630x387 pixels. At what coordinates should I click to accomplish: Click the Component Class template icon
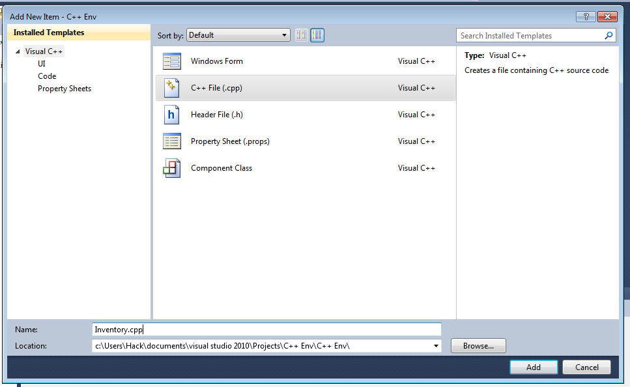coord(171,168)
